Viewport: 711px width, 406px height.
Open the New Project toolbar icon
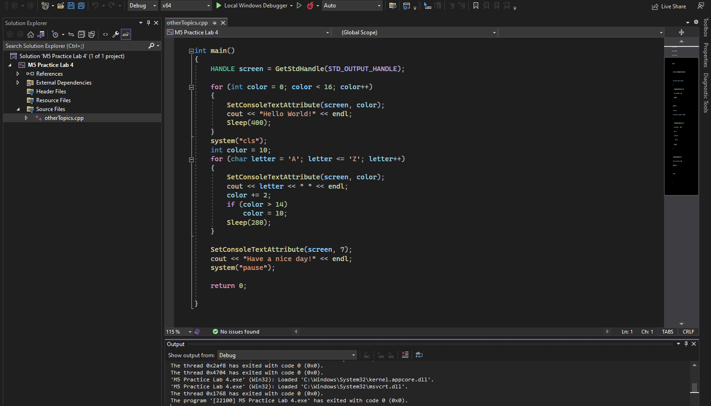[x=45, y=6]
